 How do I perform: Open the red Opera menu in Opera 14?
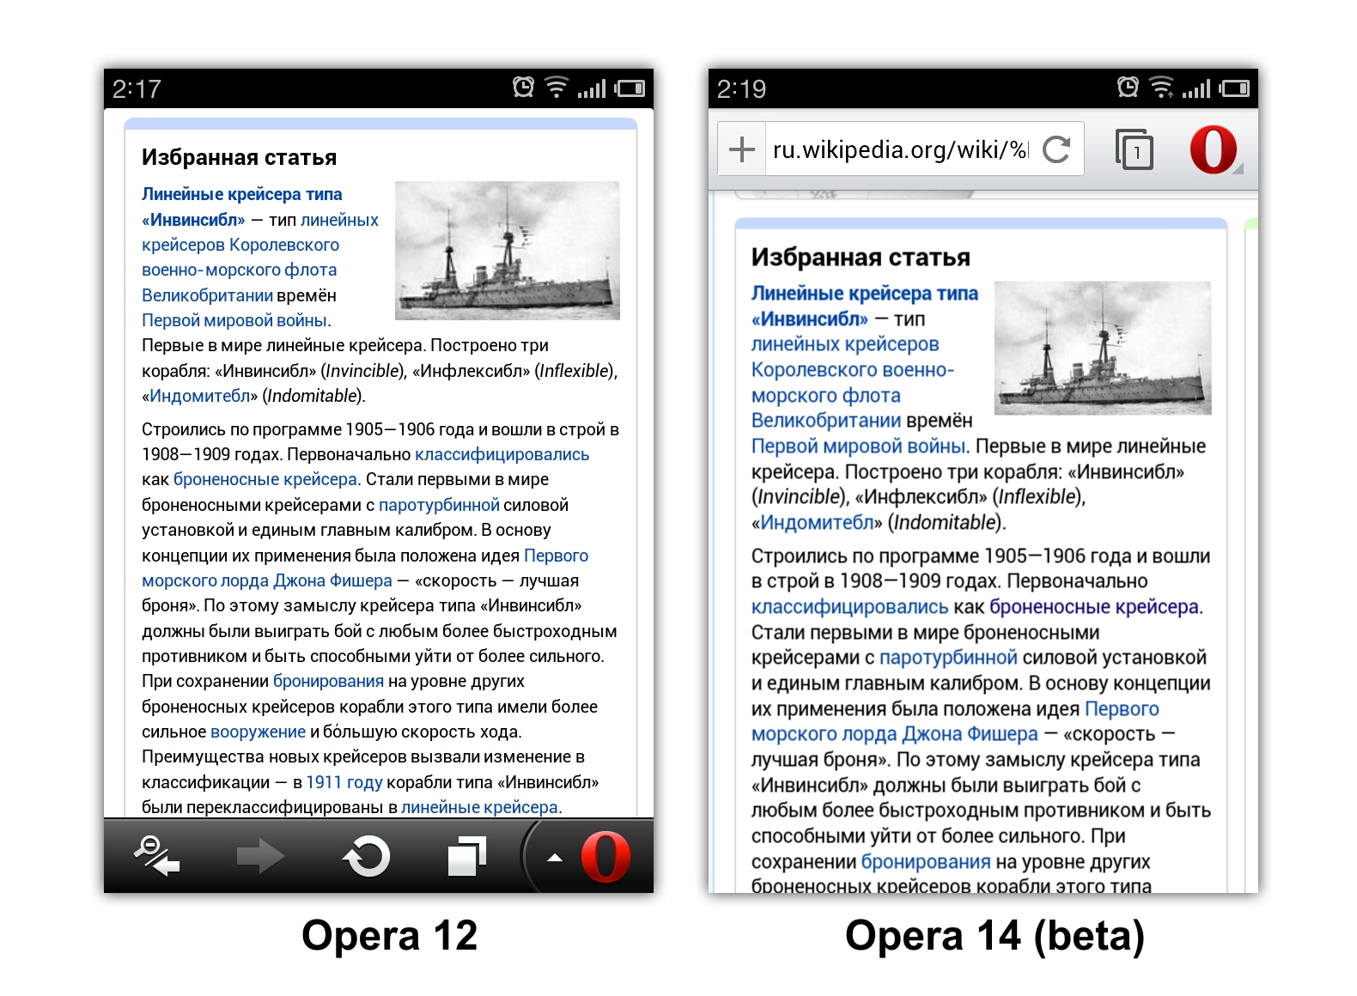[x=1214, y=149]
